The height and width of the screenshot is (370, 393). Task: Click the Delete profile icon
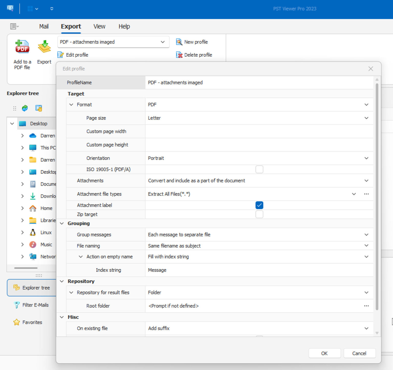[179, 55]
